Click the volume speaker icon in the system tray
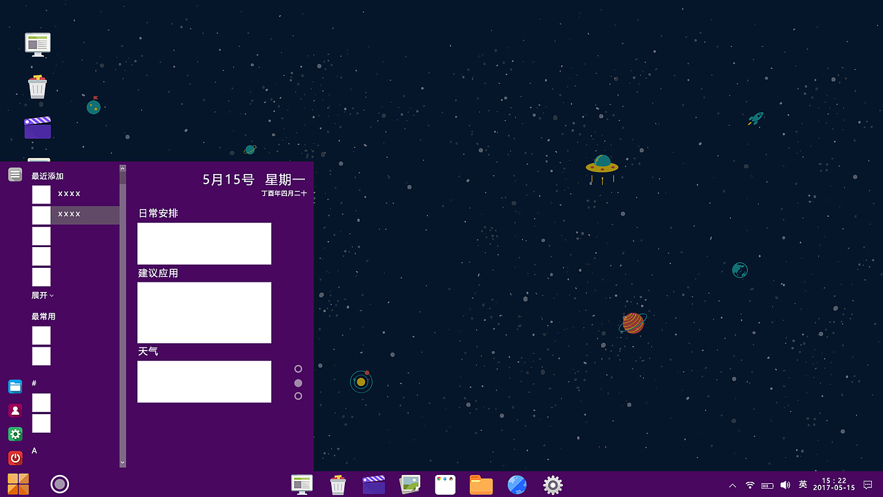 tap(786, 485)
